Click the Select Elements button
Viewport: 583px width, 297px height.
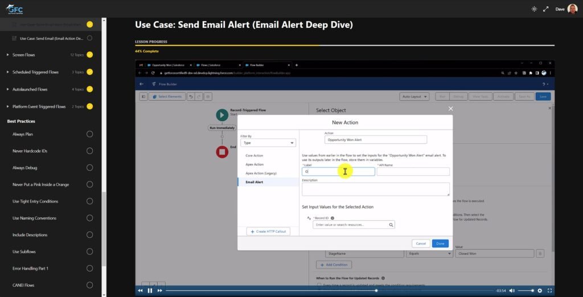[x=167, y=97]
